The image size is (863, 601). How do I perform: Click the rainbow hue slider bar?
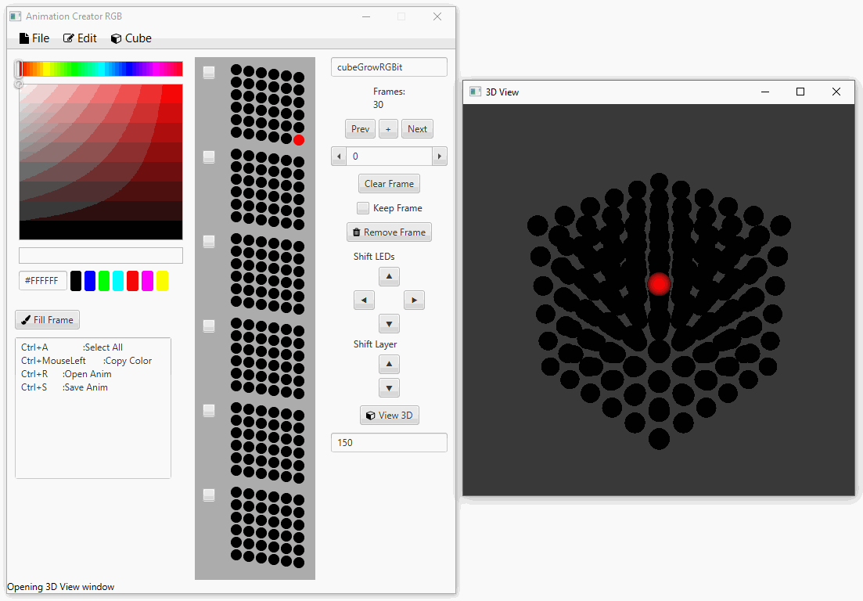[x=101, y=69]
